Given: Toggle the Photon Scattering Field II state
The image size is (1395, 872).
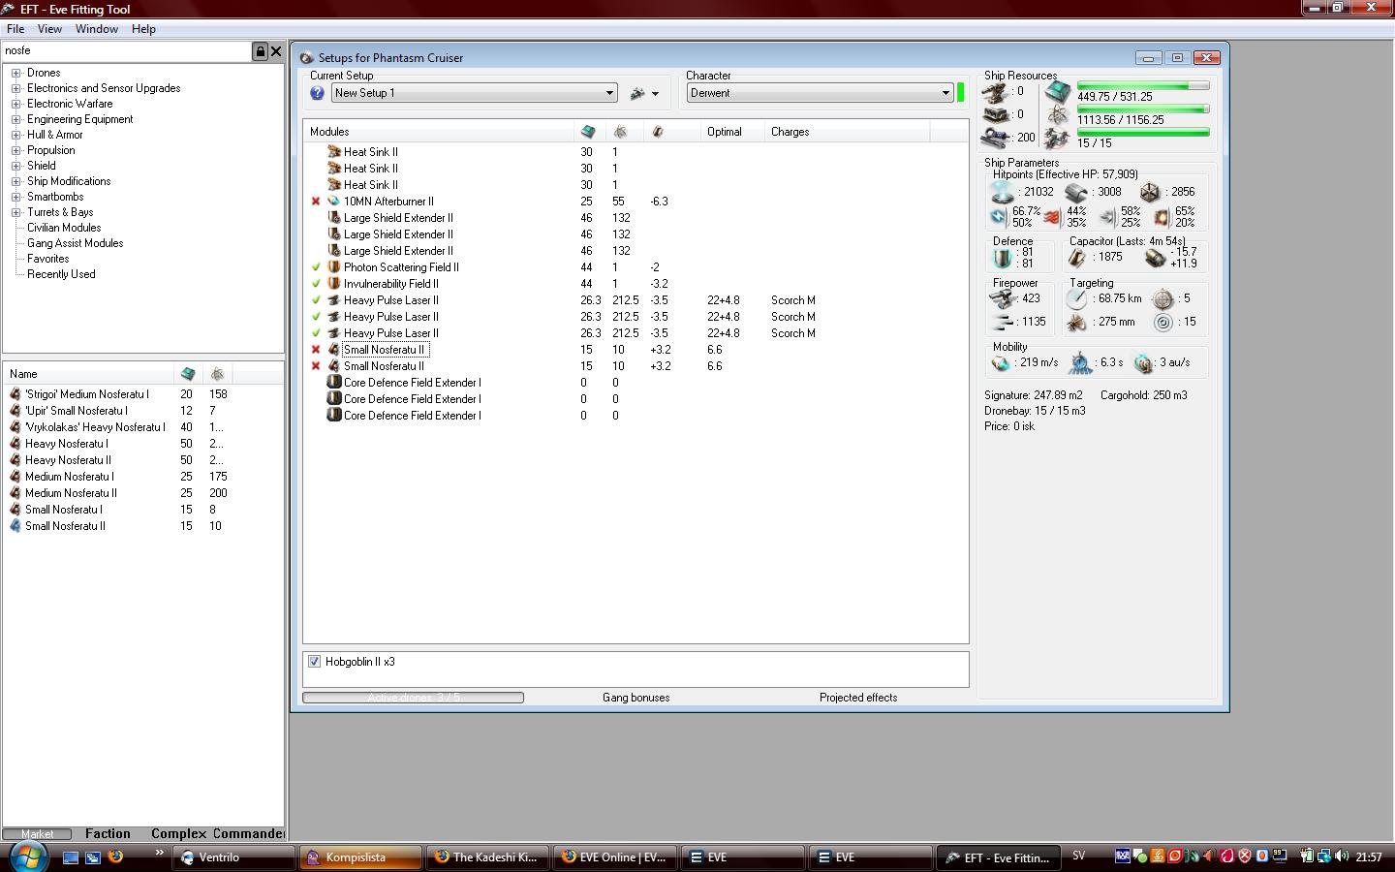Looking at the screenshot, I should [316, 267].
